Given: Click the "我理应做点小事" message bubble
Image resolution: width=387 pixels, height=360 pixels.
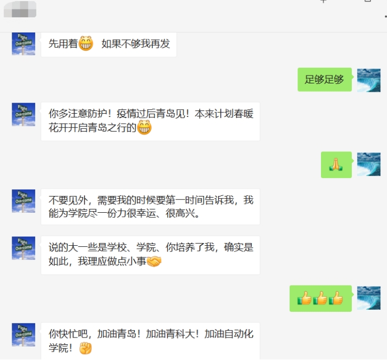Looking at the screenshot, I should point(150,255).
